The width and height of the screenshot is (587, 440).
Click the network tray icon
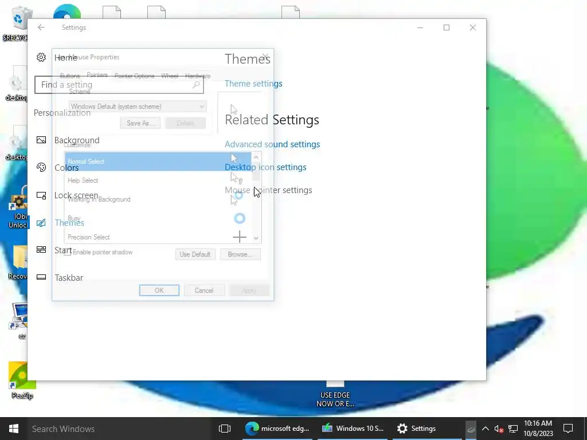tap(513, 429)
